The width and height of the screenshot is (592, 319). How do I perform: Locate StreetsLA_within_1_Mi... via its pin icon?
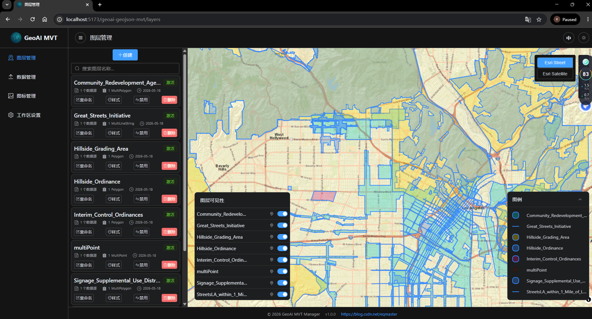(x=271, y=294)
